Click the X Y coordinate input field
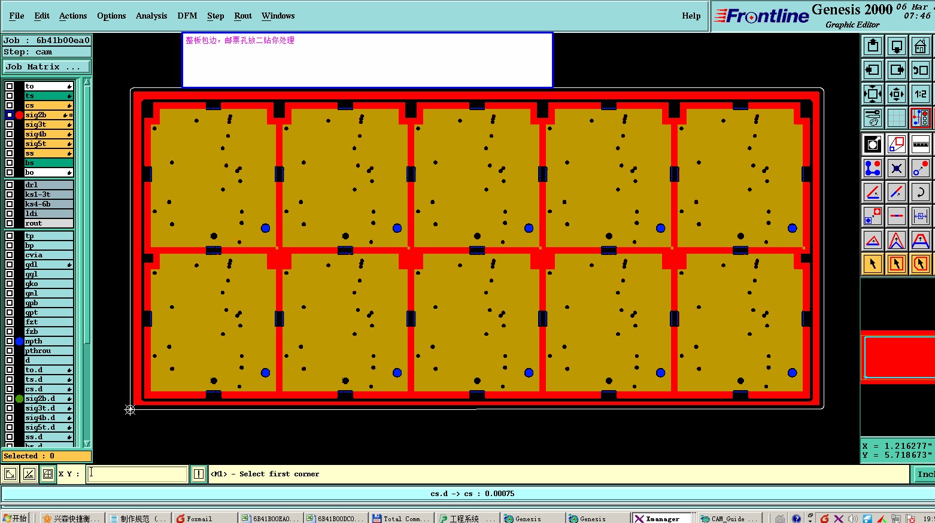This screenshot has height=523, width=935. coord(138,474)
